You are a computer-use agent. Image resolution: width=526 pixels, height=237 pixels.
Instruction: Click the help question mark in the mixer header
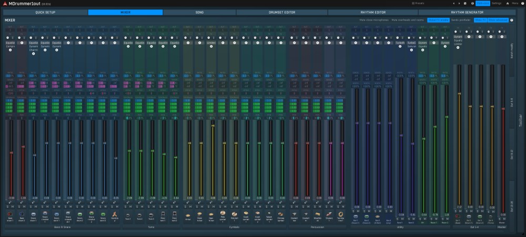coord(511,20)
